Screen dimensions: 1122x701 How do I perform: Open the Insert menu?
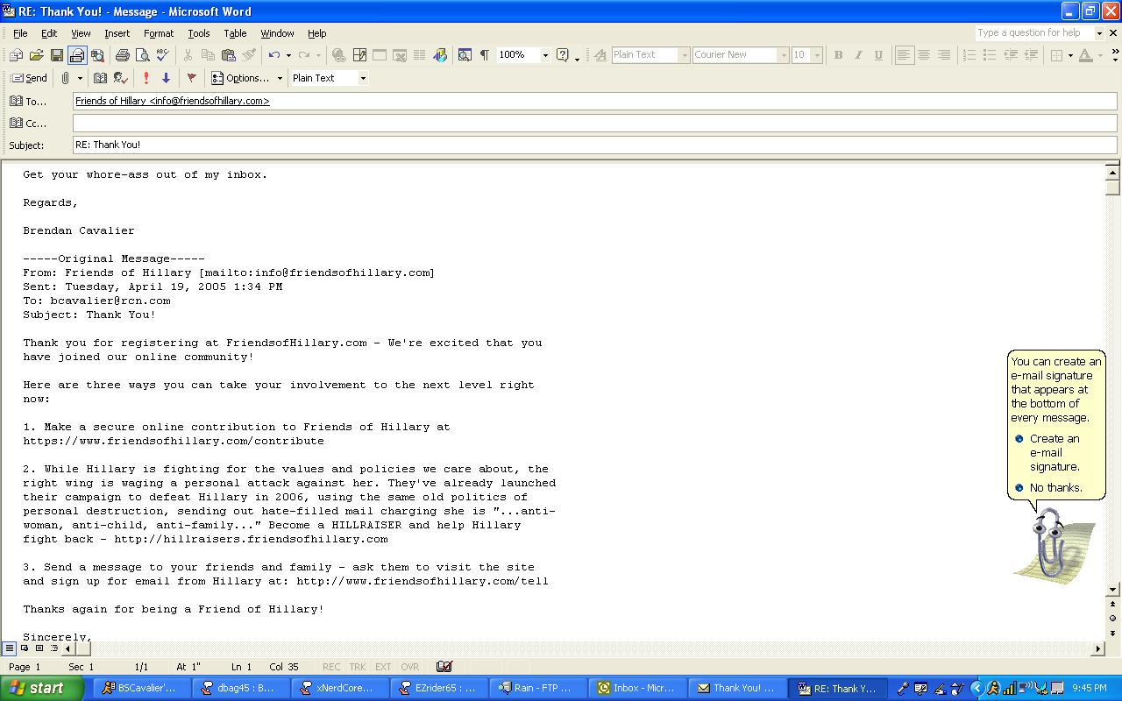click(x=117, y=33)
